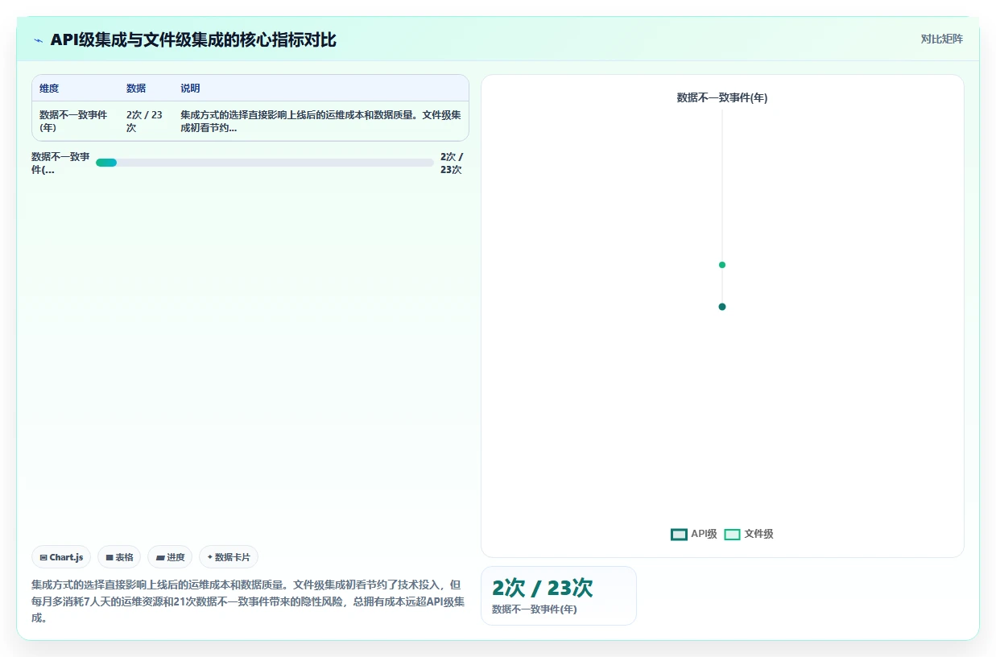Click the 集成方式的选择 description table cell
996x657 pixels.
[320, 122]
